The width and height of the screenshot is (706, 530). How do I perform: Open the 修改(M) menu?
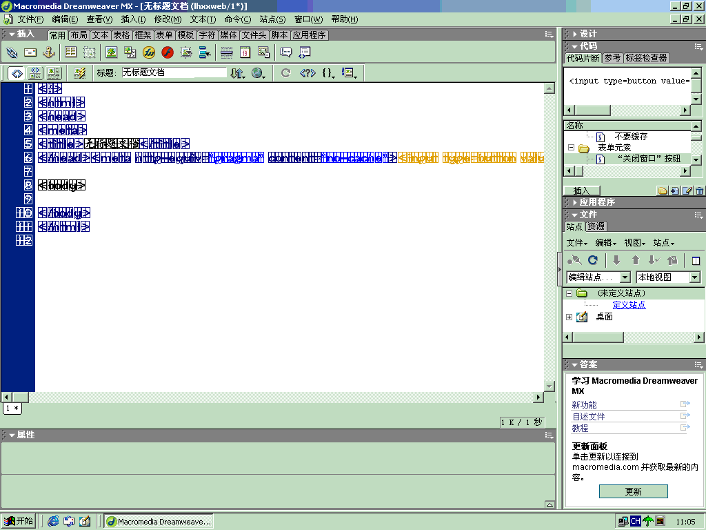pos(168,19)
